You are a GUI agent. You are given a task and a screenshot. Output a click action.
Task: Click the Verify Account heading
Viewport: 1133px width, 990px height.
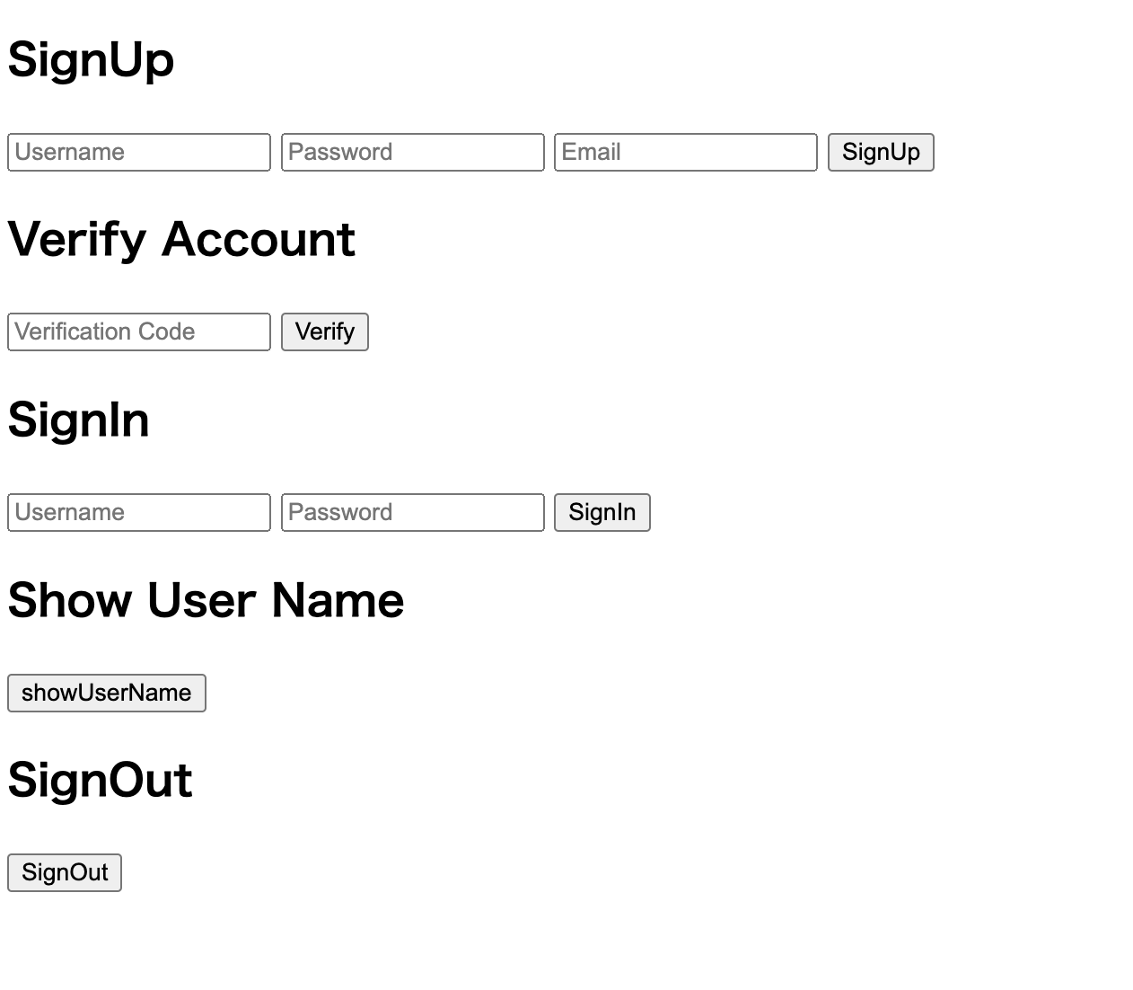coord(180,239)
